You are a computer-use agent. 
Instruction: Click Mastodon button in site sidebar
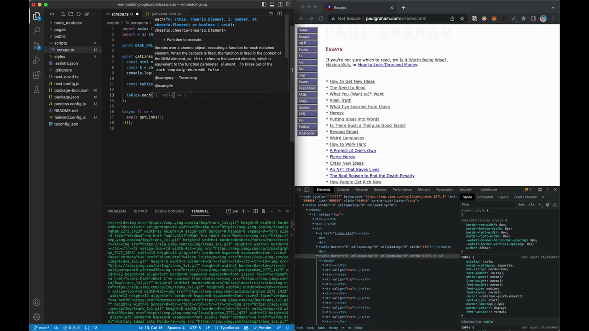pos(307,133)
